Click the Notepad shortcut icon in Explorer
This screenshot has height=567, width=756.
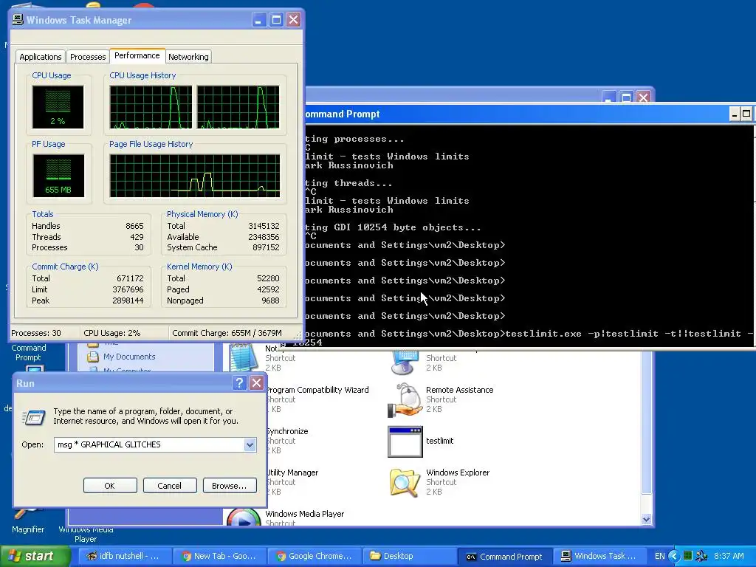(244, 358)
